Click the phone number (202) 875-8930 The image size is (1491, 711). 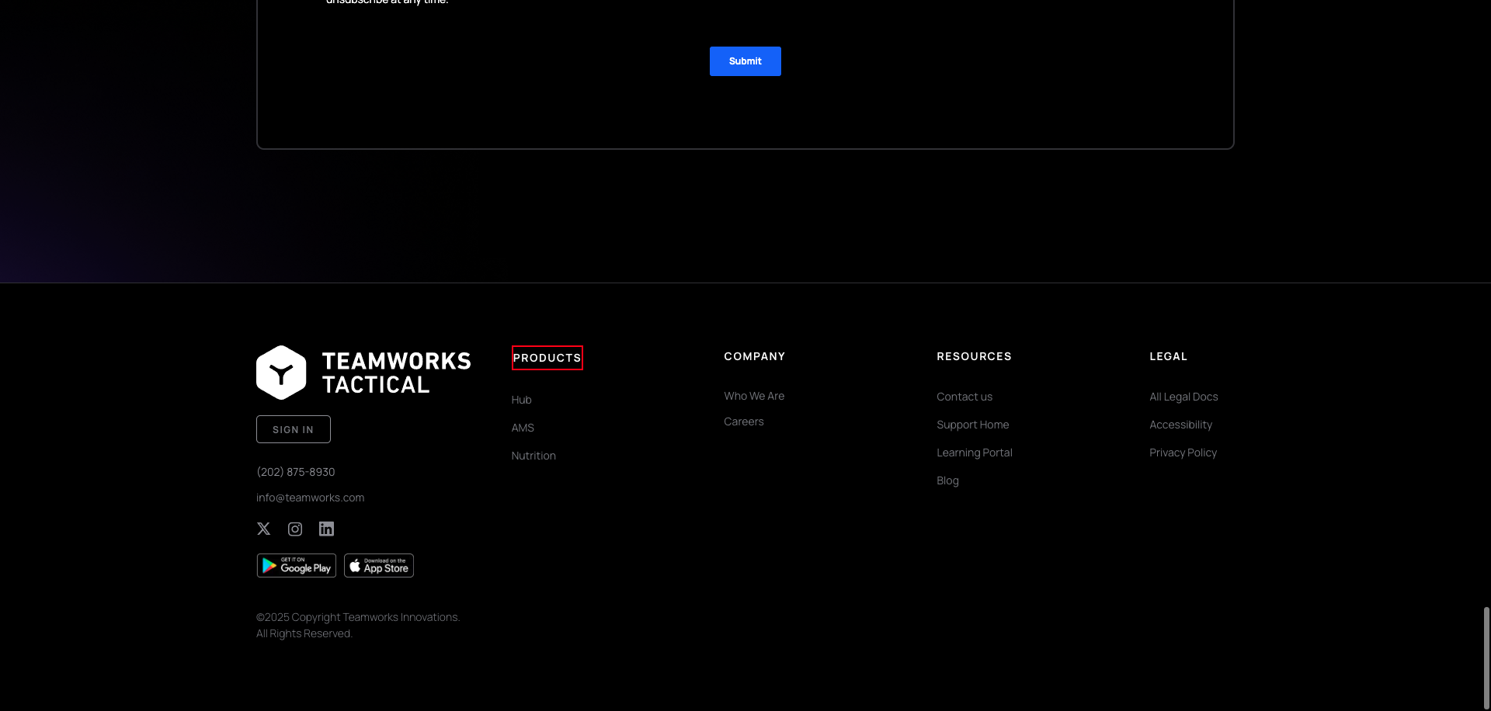295,471
